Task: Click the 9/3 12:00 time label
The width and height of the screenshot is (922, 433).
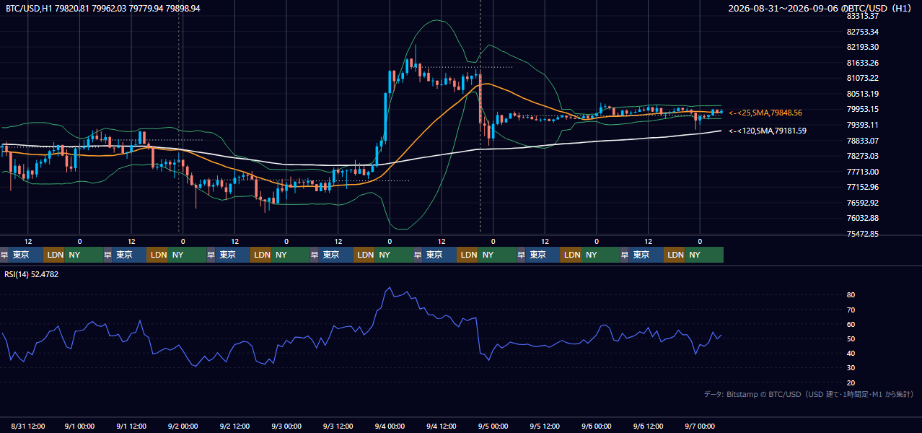Action: pyautogui.click(x=338, y=426)
